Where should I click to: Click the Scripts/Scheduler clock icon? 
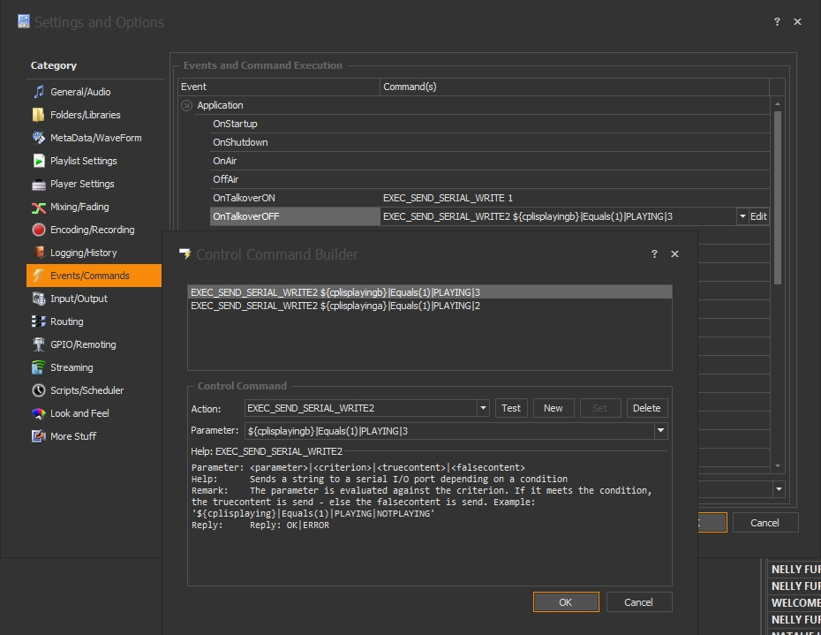[x=39, y=390]
